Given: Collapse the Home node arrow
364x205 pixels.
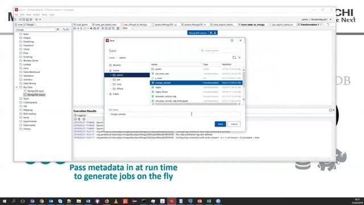Looking at the screenshot, I should 107,71.
